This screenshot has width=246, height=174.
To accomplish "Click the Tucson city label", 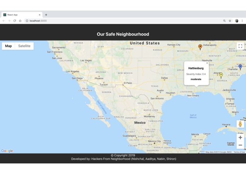I will click(104, 85).
